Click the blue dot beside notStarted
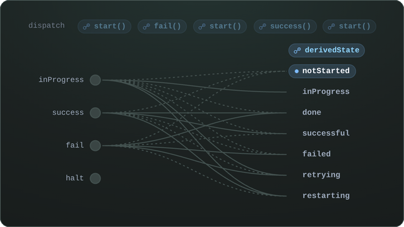The width and height of the screenshot is (404, 227). click(297, 71)
